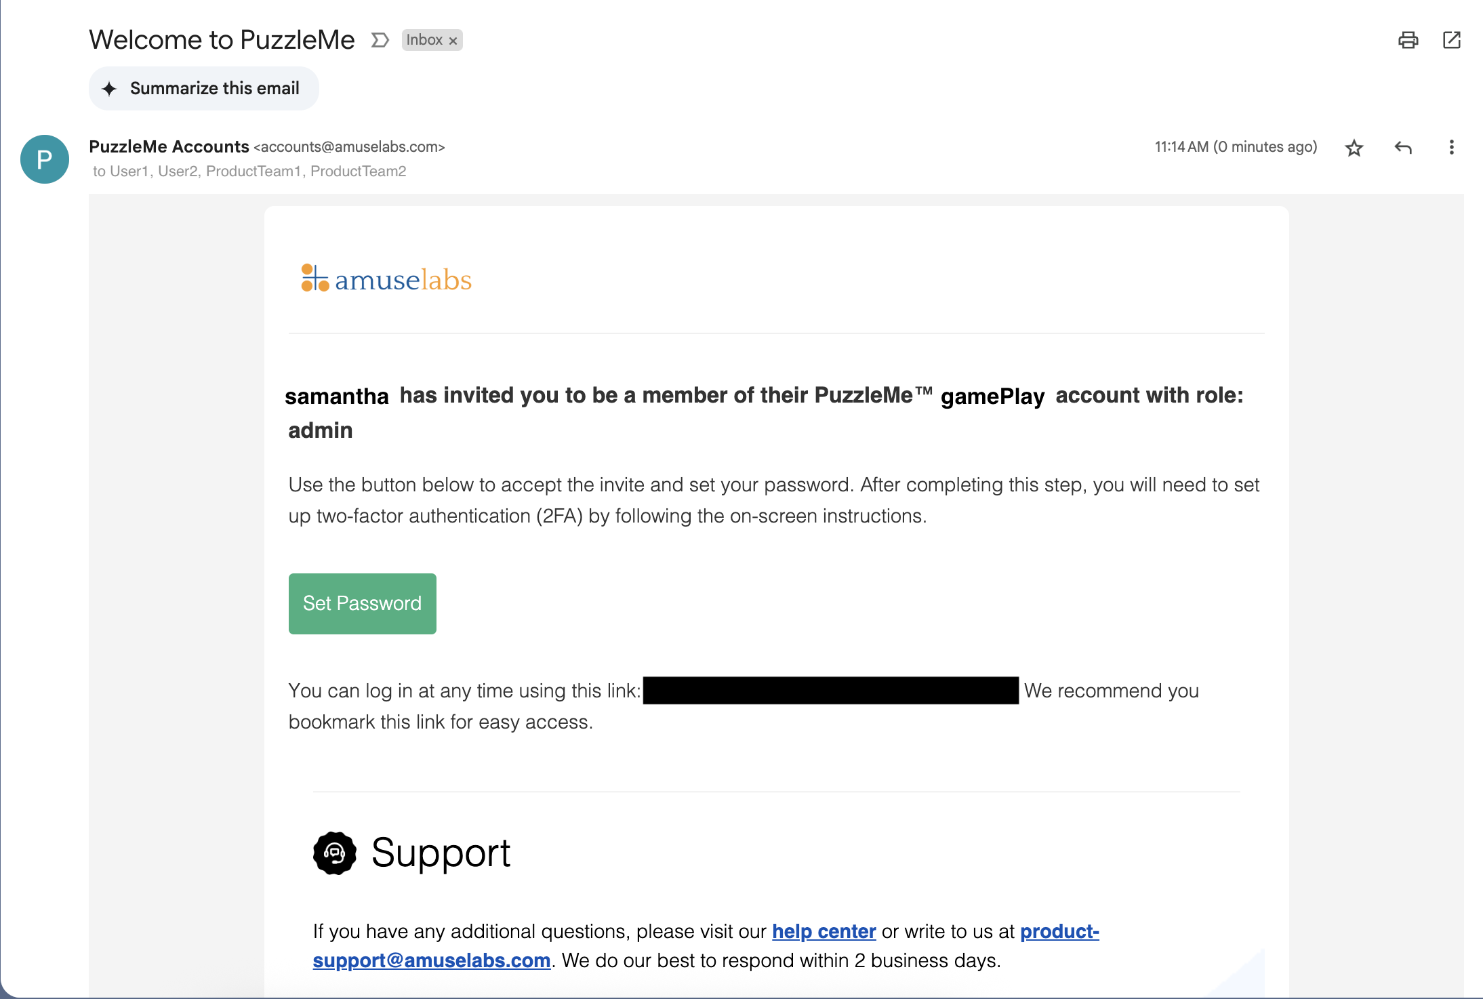Expand recipient details under sender name

tap(249, 171)
